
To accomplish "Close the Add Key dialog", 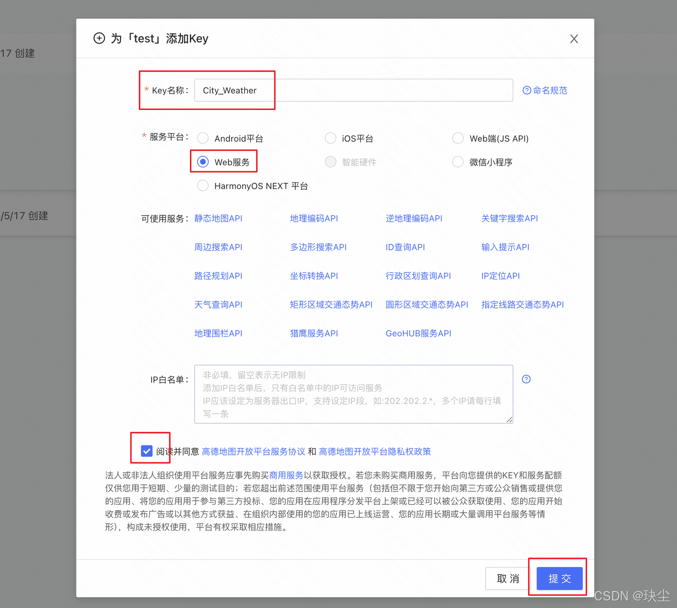I will (x=574, y=39).
